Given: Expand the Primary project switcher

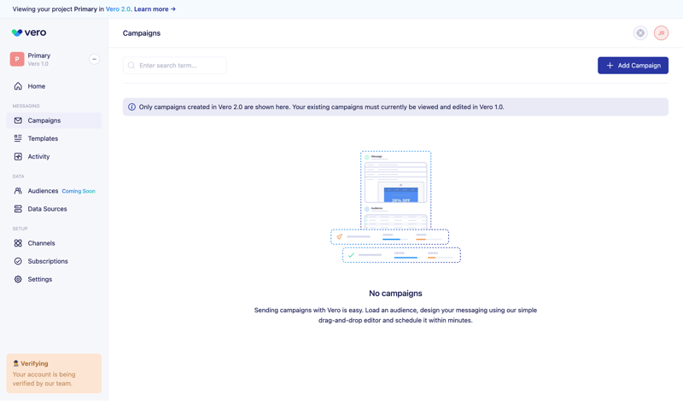Looking at the screenshot, I should coord(94,60).
